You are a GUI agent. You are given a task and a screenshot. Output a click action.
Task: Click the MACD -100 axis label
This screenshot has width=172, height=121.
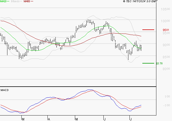click(x=167, y=105)
